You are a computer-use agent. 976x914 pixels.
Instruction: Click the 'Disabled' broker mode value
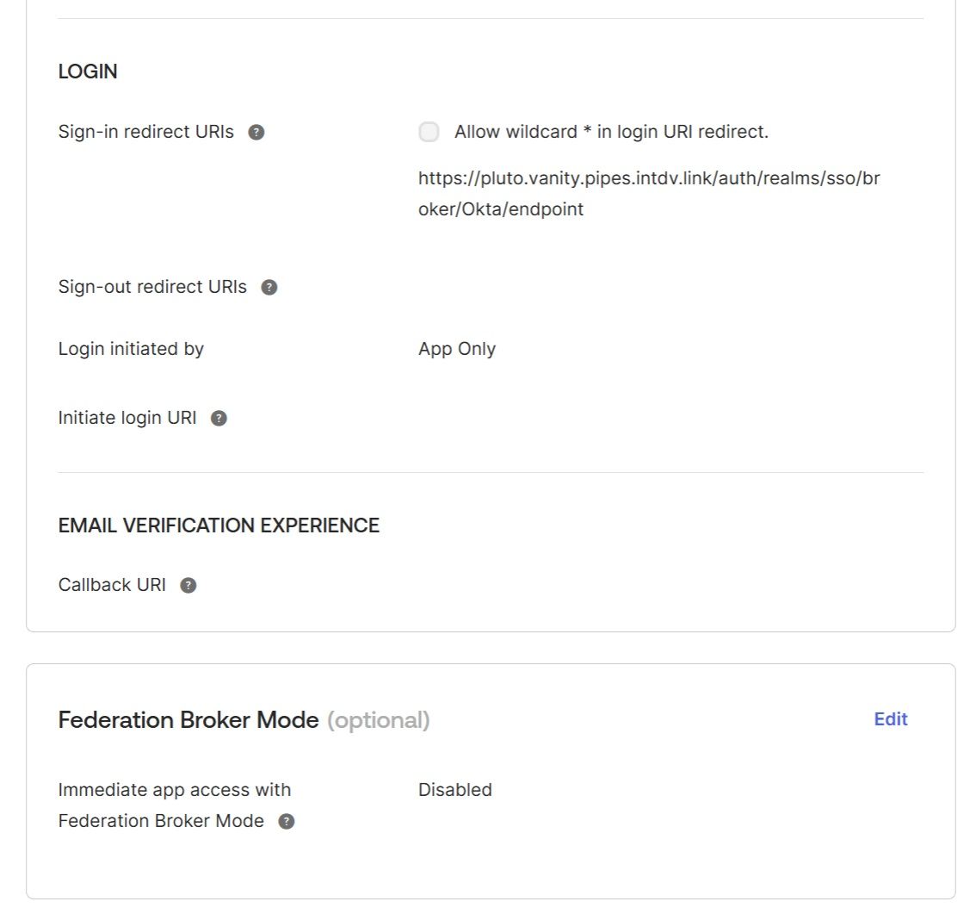(455, 790)
